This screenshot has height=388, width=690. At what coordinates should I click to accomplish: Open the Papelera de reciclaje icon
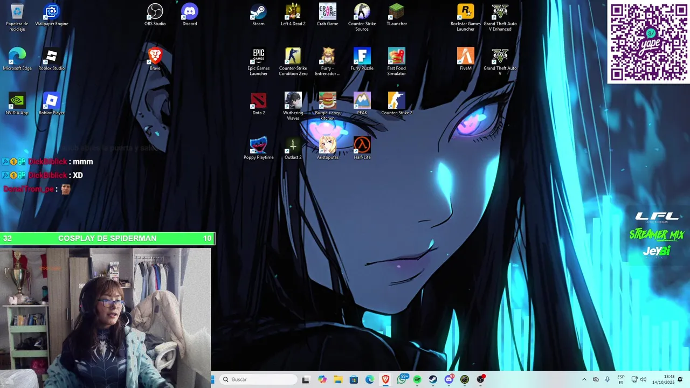[x=17, y=17]
